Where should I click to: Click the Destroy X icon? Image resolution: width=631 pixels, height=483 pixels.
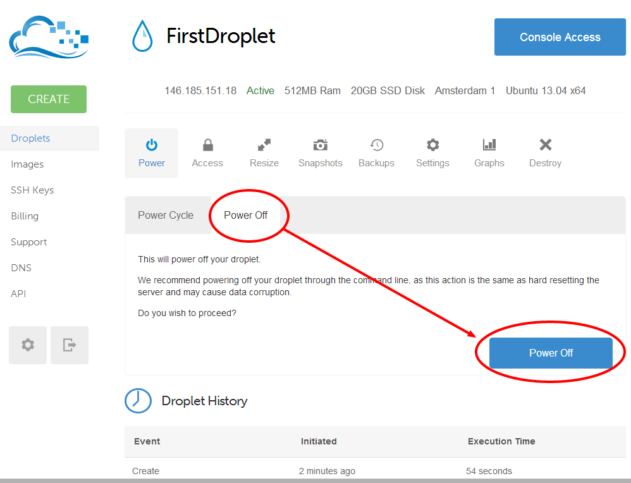tap(545, 145)
